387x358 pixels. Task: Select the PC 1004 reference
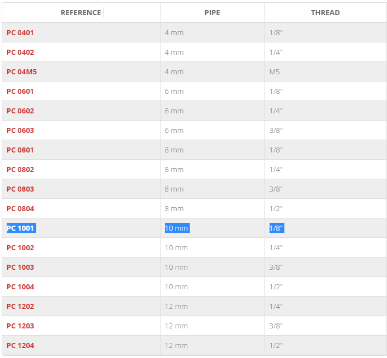(21, 287)
